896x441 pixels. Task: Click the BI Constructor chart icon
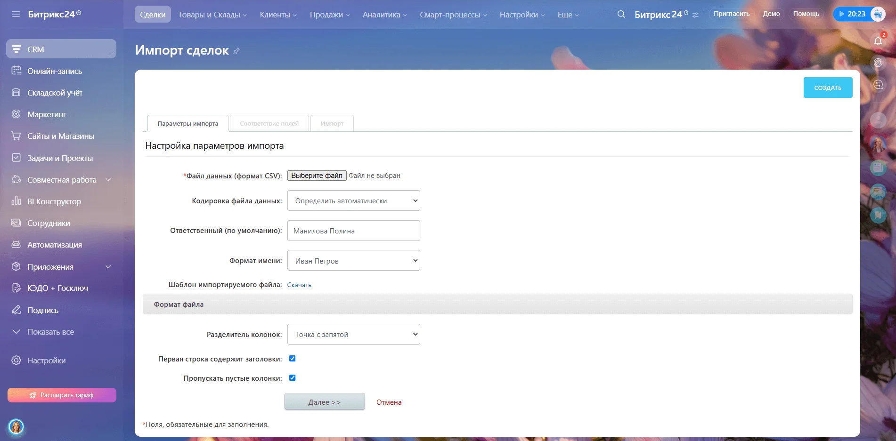point(16,201)
